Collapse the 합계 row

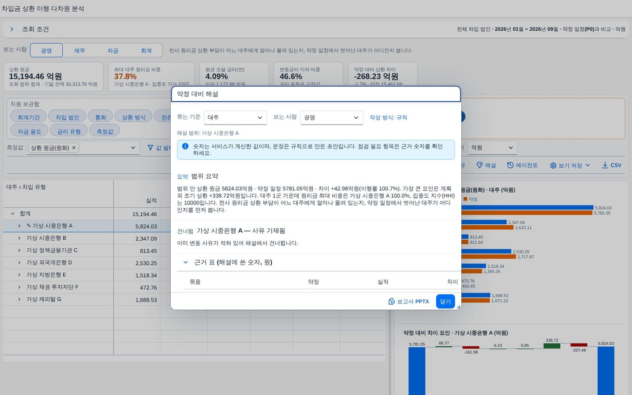pyautogui.click(x=13, y=214)
